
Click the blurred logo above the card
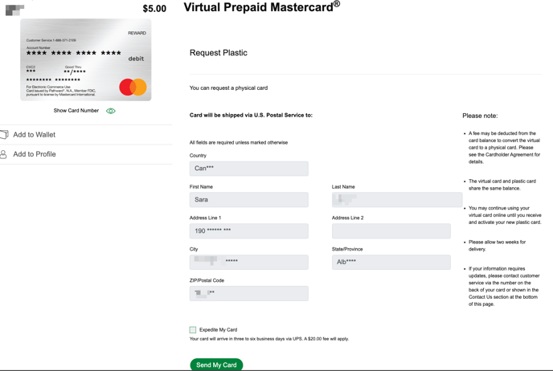pyautogui.click(x=14, y=10)
